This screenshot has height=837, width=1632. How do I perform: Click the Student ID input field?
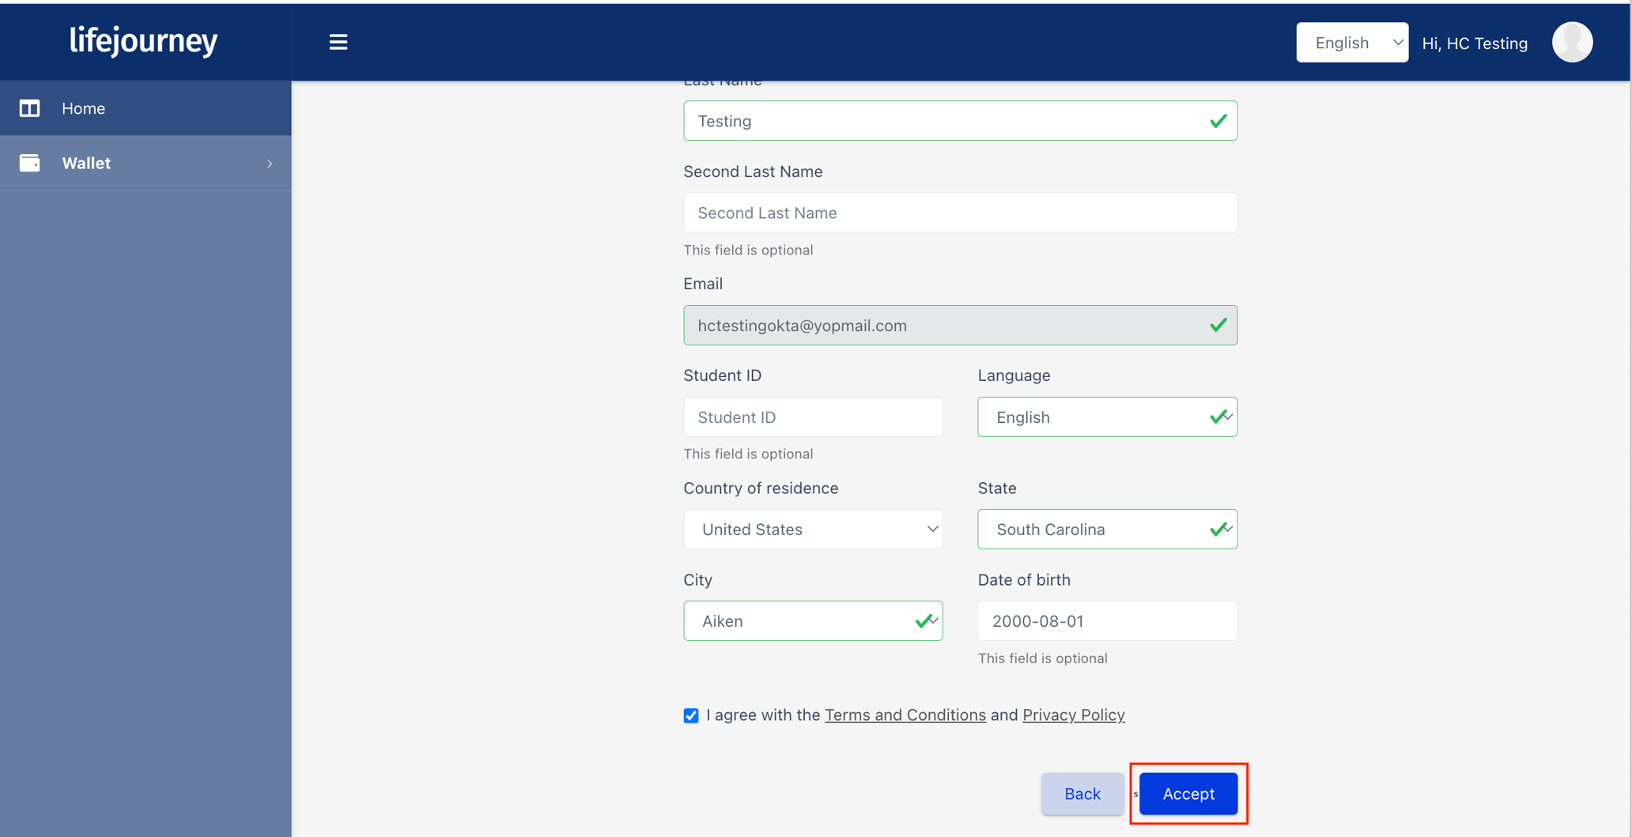(x=812, y=417)
